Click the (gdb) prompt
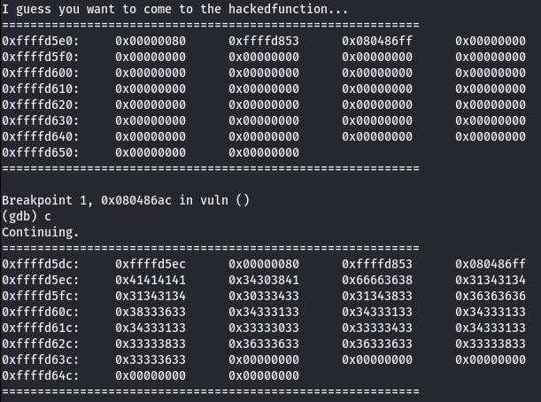Image resolution: width=541 pixels, height=402 pixels. click(19, 216)
